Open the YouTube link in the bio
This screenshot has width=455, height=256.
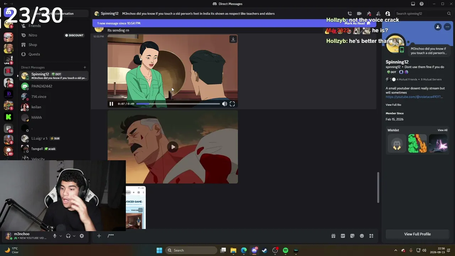point(414,97)
